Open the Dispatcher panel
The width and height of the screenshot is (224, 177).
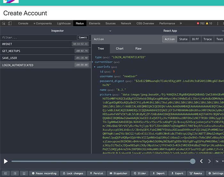[x=118, y=173]
